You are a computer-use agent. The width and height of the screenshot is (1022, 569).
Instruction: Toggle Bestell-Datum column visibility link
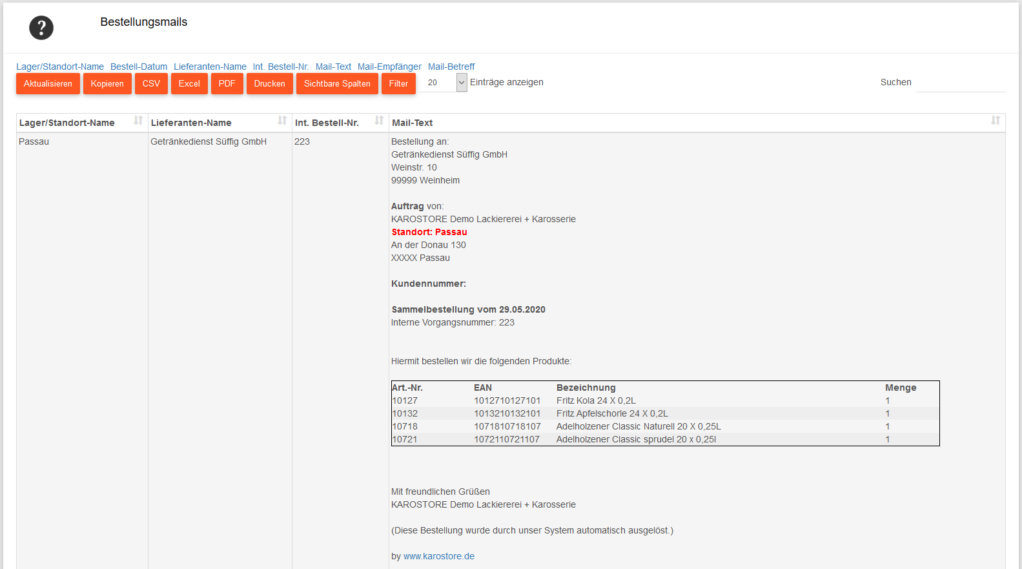[139, 67]
